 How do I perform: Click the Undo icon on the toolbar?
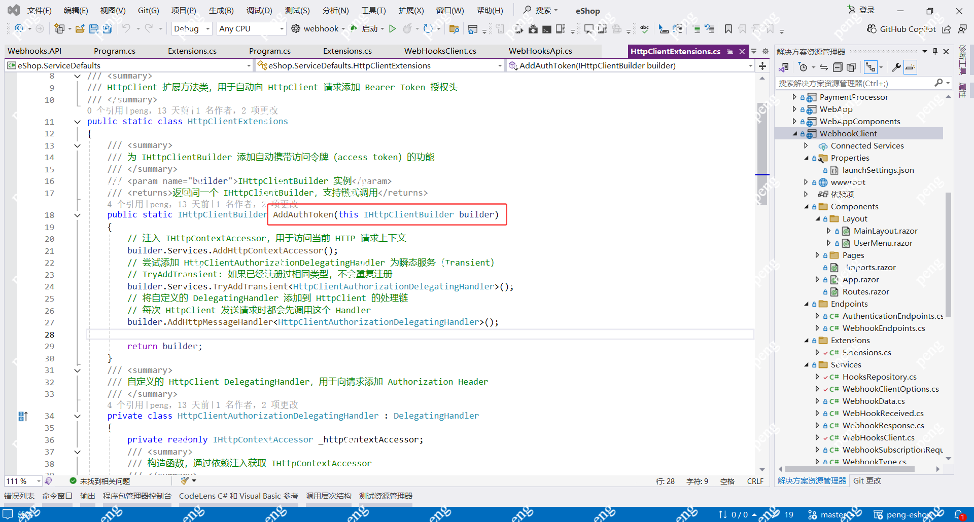tap(127, 28)
